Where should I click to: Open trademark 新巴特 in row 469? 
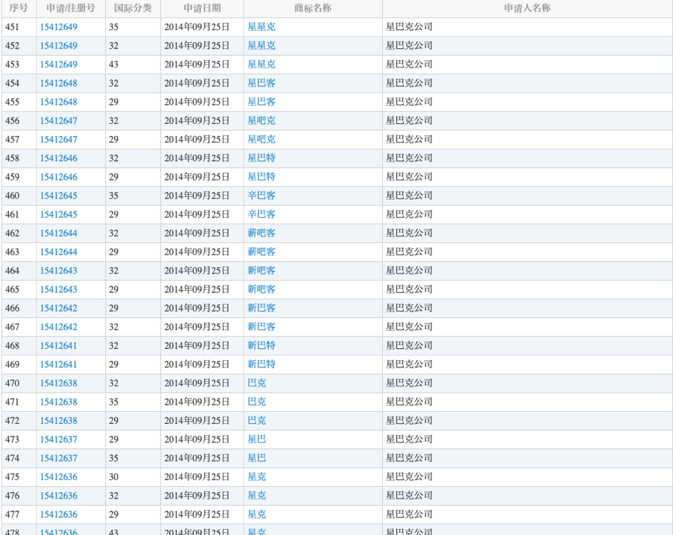pos(262,365)
